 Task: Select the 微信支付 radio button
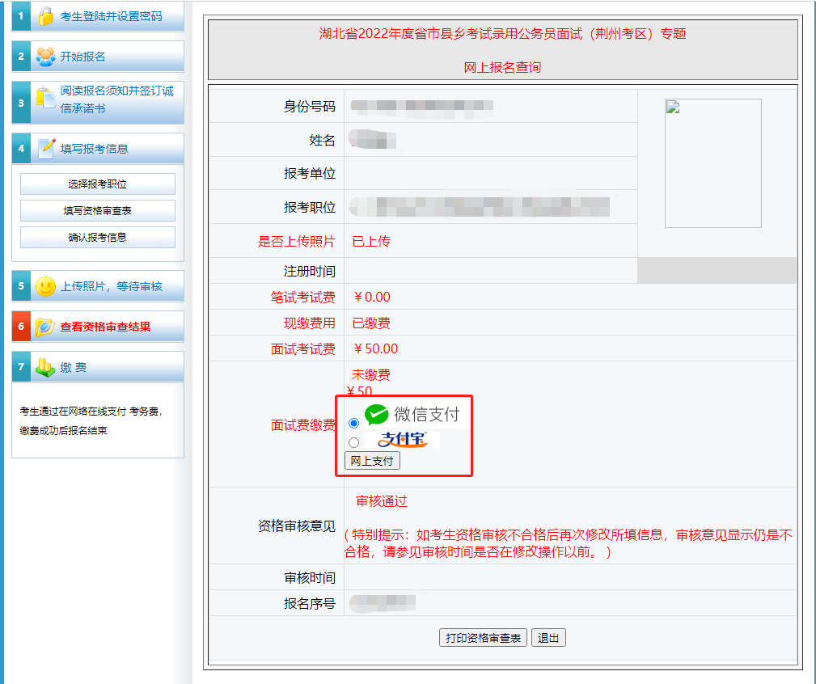(353, 423)
